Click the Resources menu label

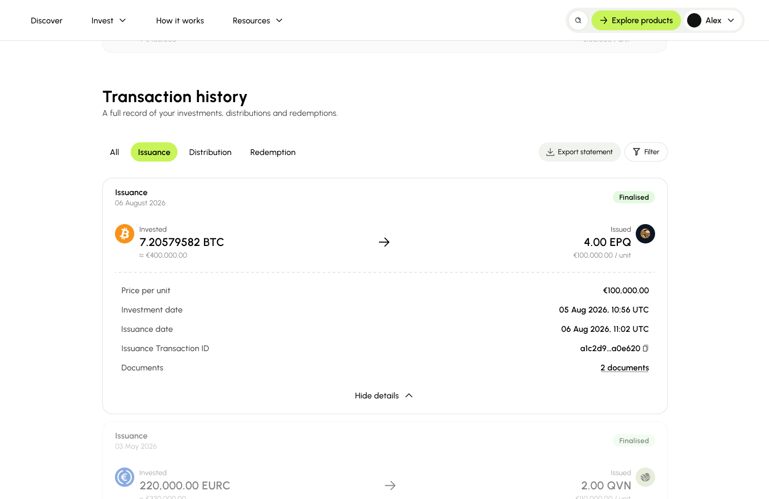(251, 20)
